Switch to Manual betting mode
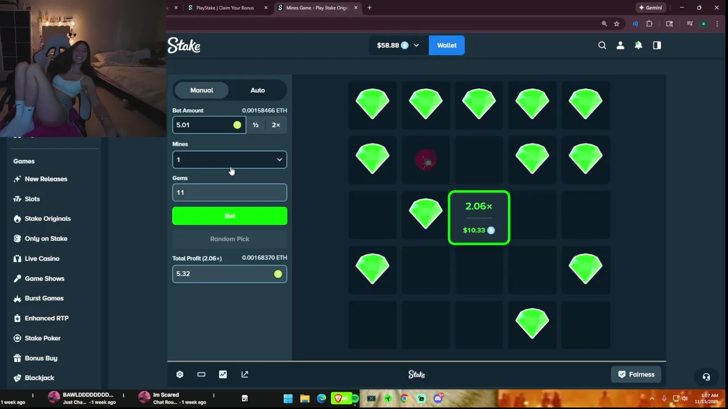 pyautogui.click(x=201, y=90)
